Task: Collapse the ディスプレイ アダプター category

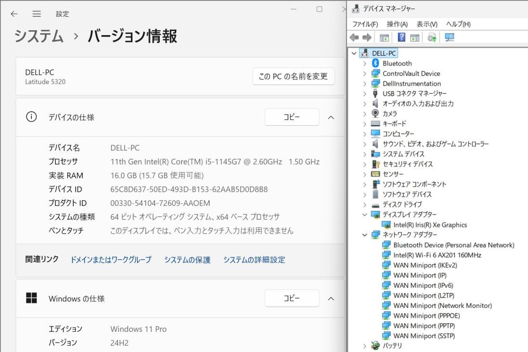Action: coord(365,214)
